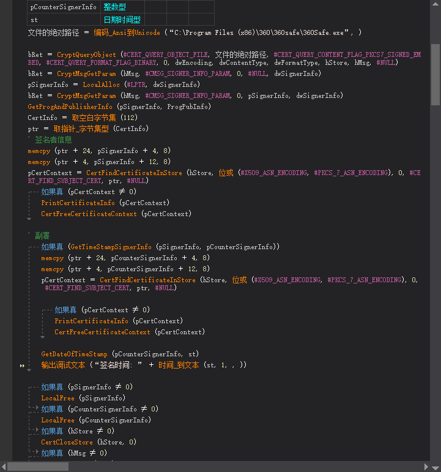Click the 取空白字节集 (112) call

click(105, 118)
